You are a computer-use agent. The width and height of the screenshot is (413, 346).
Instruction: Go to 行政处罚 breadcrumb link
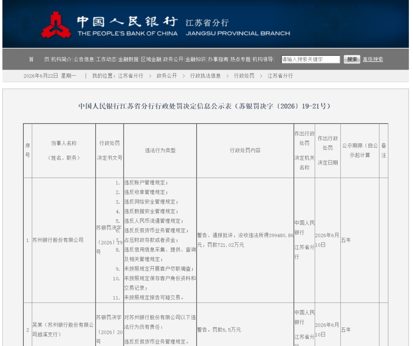244,76
